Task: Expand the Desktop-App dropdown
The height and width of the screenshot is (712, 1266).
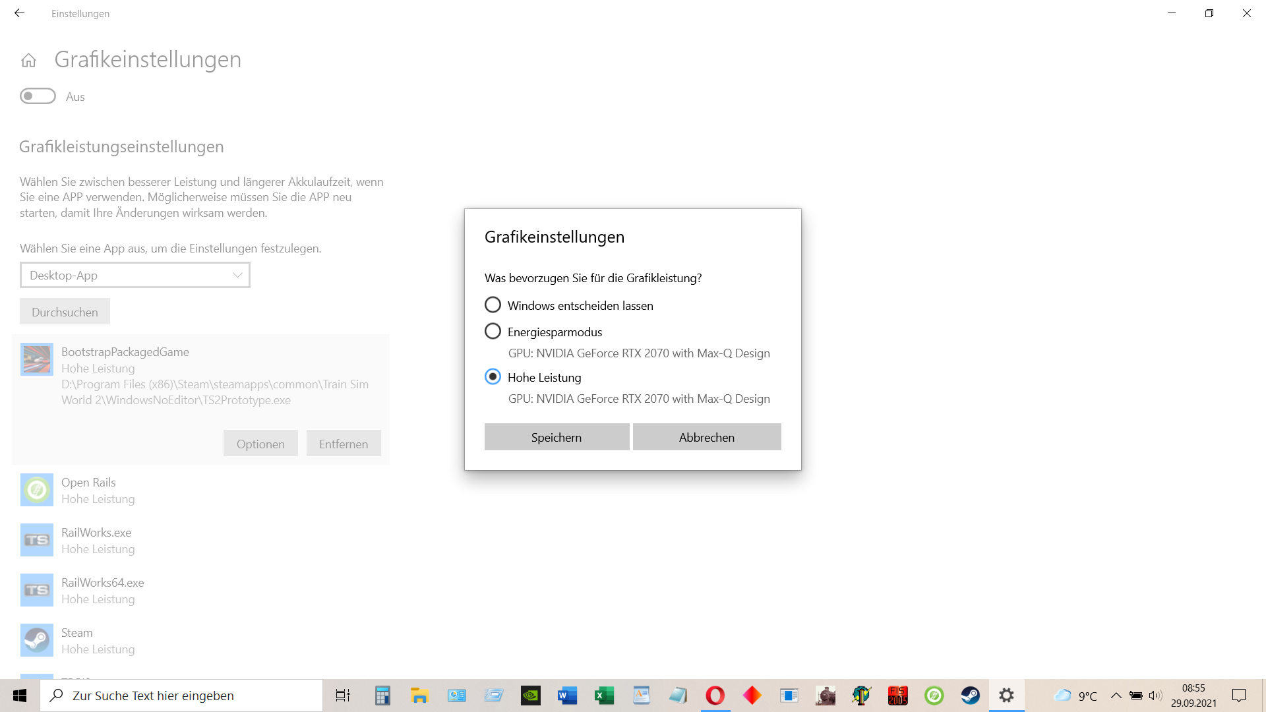Action: pos(135,276)
